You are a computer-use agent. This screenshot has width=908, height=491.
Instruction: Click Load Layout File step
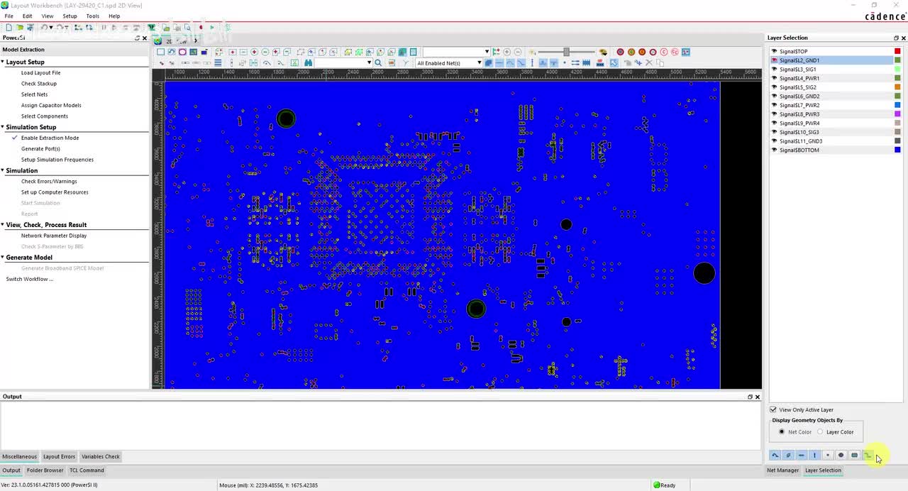click(40, 72)
